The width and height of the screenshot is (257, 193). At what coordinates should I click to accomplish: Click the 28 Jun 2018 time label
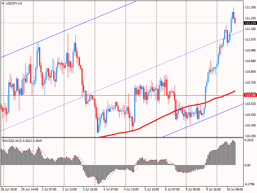click(x=9, y=189)
